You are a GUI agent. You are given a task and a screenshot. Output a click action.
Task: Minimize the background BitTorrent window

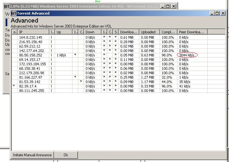coord(163,6)
